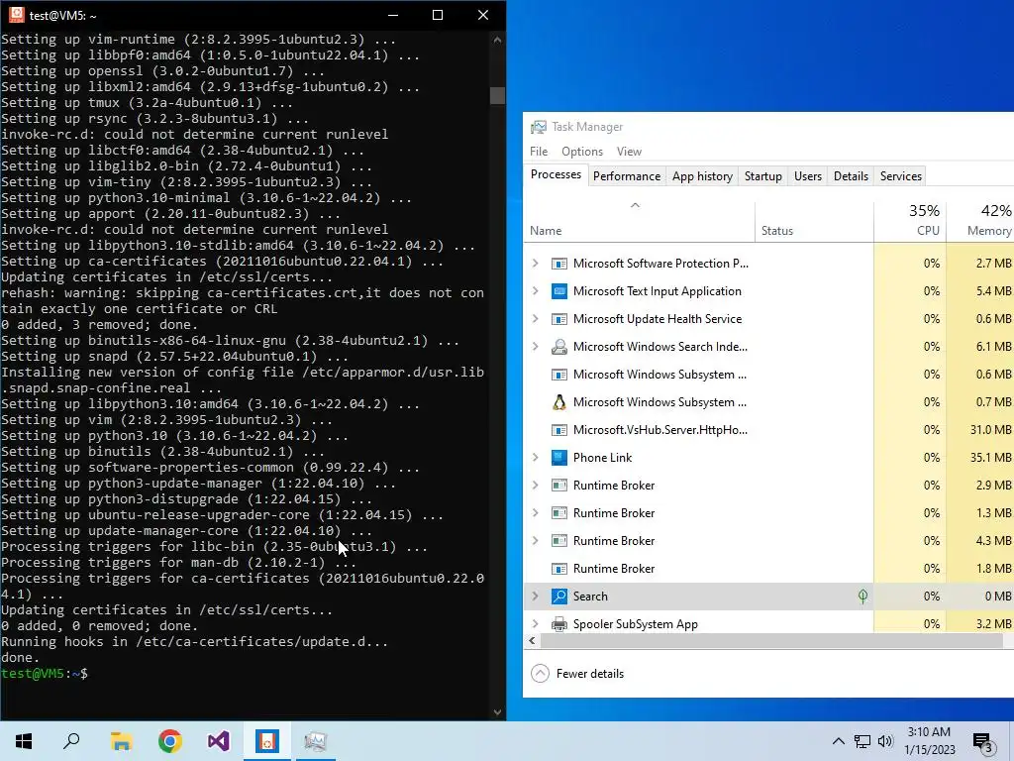Open Task Manager Options menu

[x=582, y=152]
